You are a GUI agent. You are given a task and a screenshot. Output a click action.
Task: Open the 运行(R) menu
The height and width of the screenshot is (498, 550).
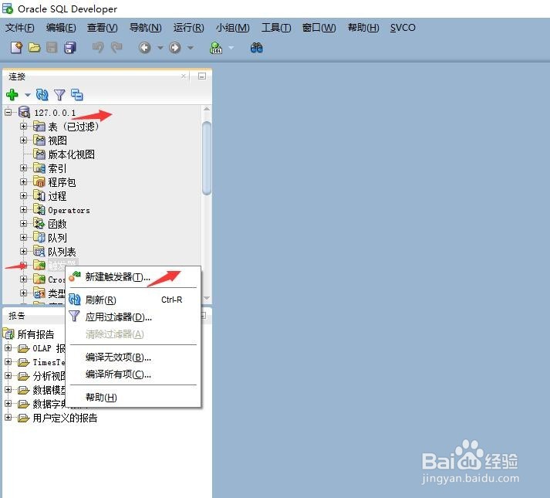click(189, 27)
